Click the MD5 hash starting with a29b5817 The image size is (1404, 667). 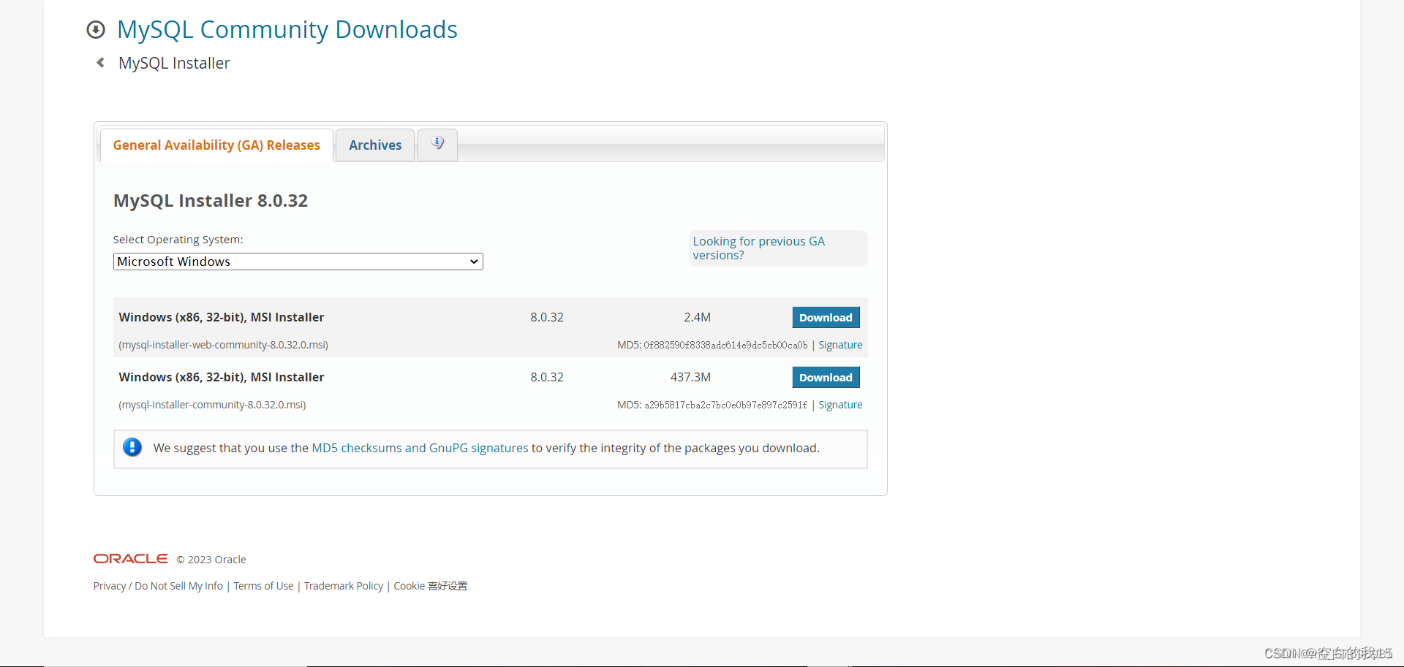(725, 405)
